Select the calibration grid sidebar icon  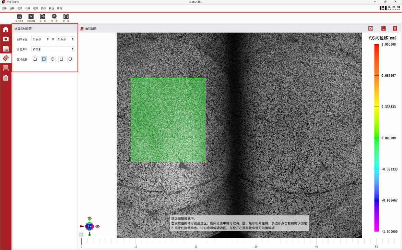point(6,49)
